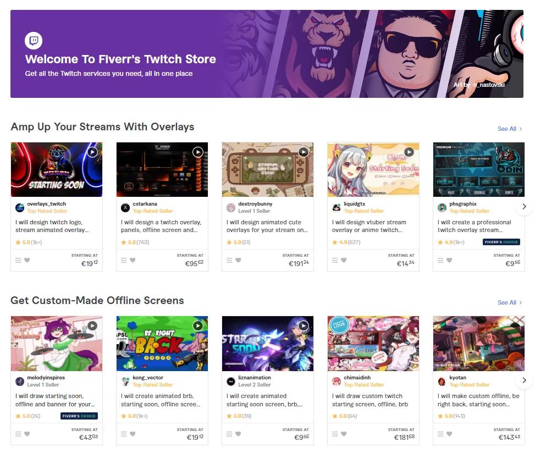
Task: Open chimaidinh seller profile avatar
Action: [337, 381]
